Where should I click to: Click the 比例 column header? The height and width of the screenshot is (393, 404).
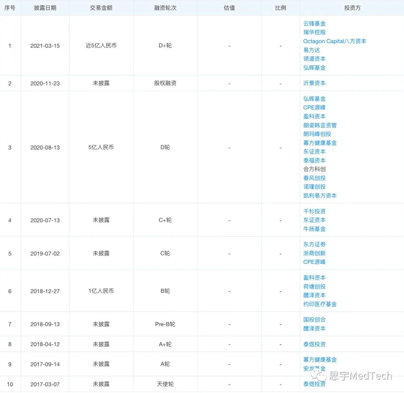281,8
